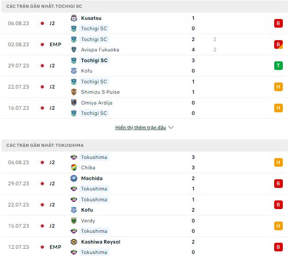Open the Tokushima versus Verdy match row date 15.07.23
Screen dimensions: 288x257
18,226
